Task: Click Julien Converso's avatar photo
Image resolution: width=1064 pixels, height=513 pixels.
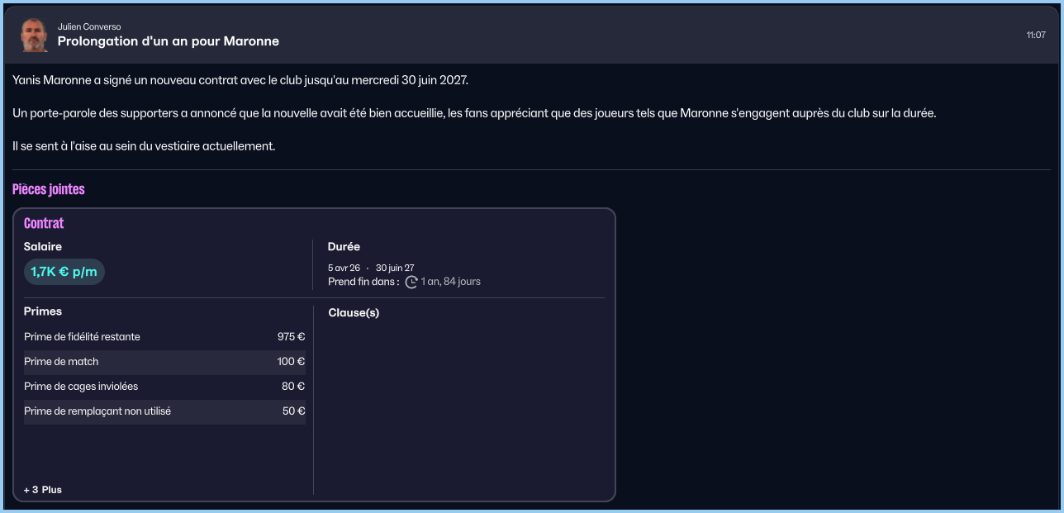Action: click(34, 35)
